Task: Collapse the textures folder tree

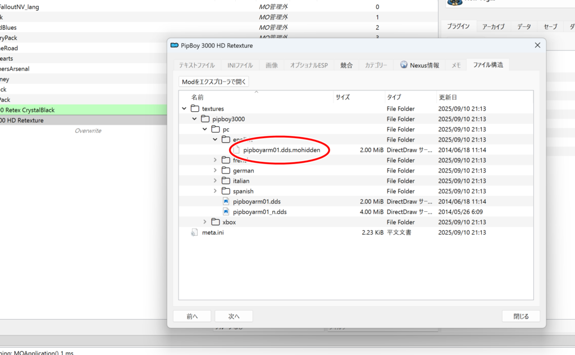Action: coord(184,108)
